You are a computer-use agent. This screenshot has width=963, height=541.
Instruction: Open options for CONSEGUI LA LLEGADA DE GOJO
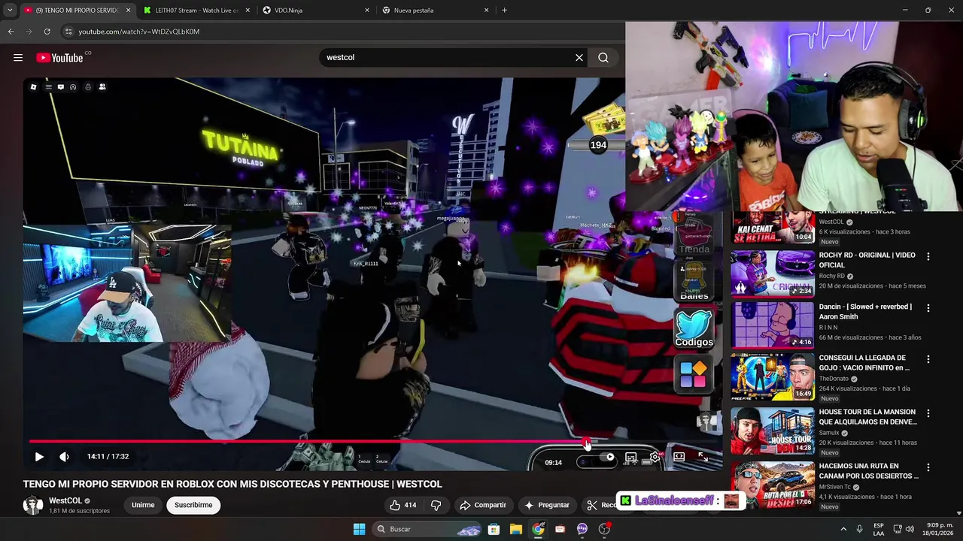click(x=928, y=359)
